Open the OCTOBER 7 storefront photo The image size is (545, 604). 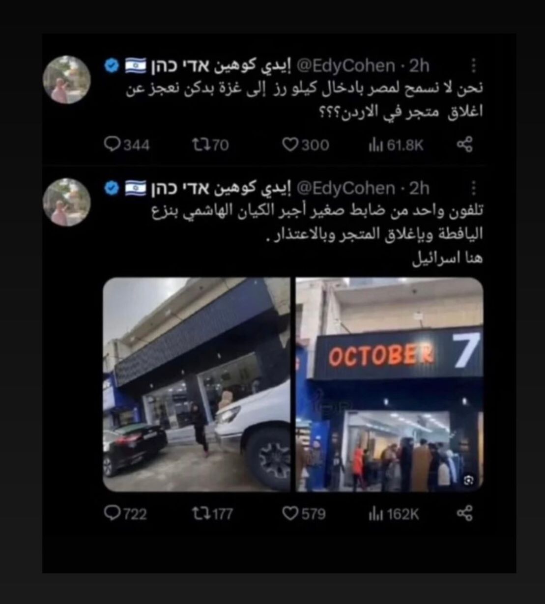(389, 385)
